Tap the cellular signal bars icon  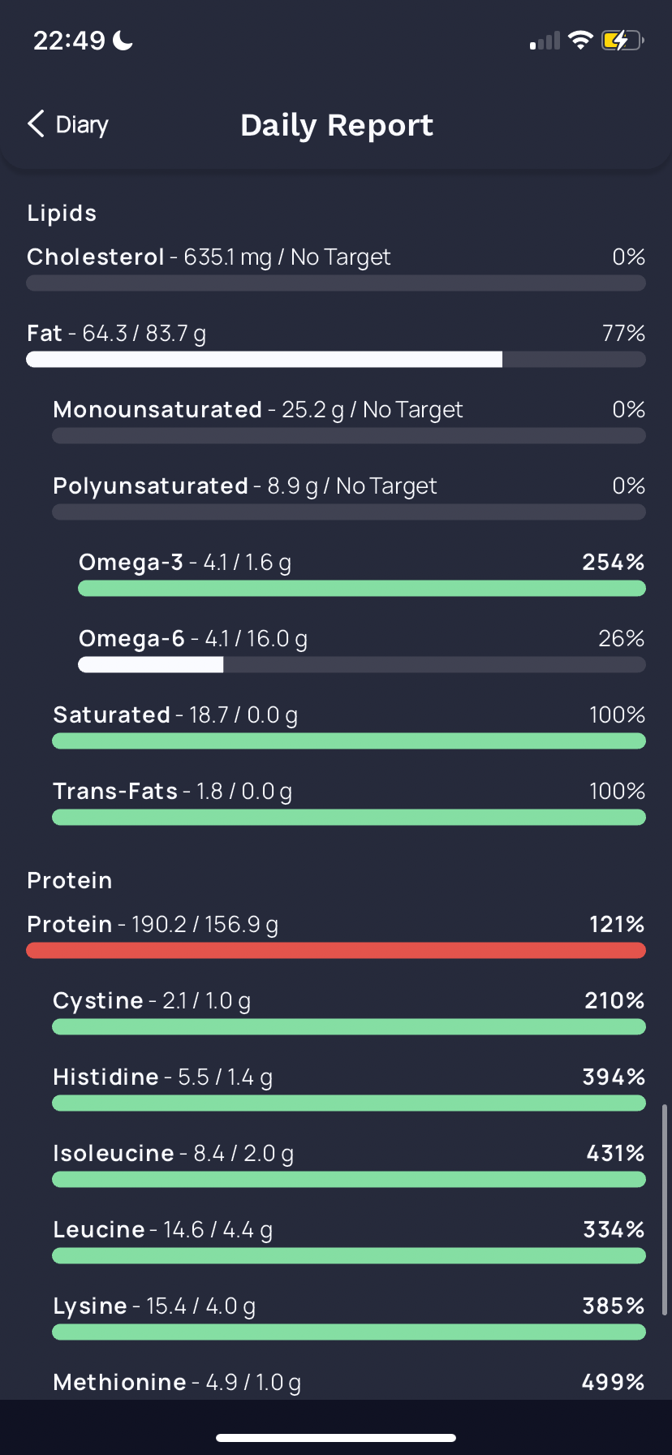click(545, 41)
